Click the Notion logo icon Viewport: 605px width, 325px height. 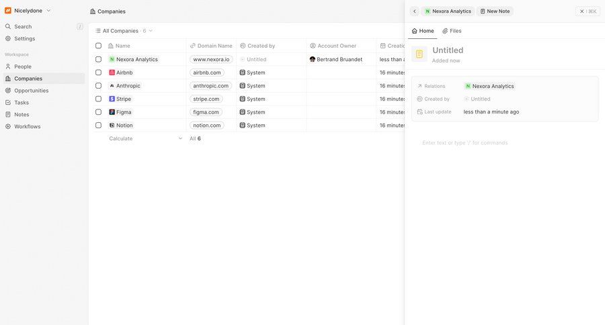click(x=112, y=126)
